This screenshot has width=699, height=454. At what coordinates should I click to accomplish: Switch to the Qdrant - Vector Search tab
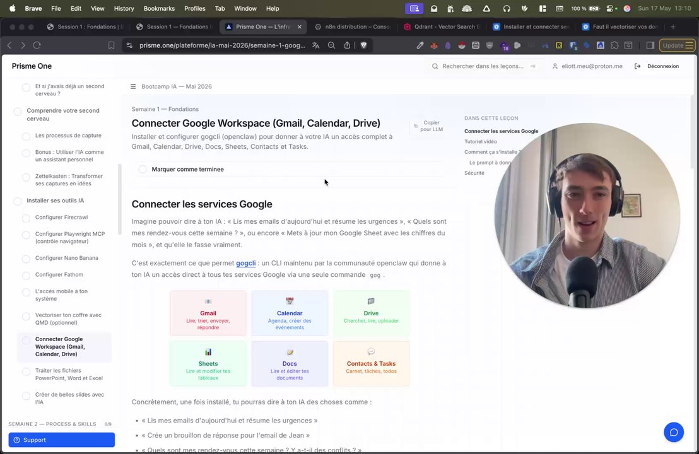(442, 26)
